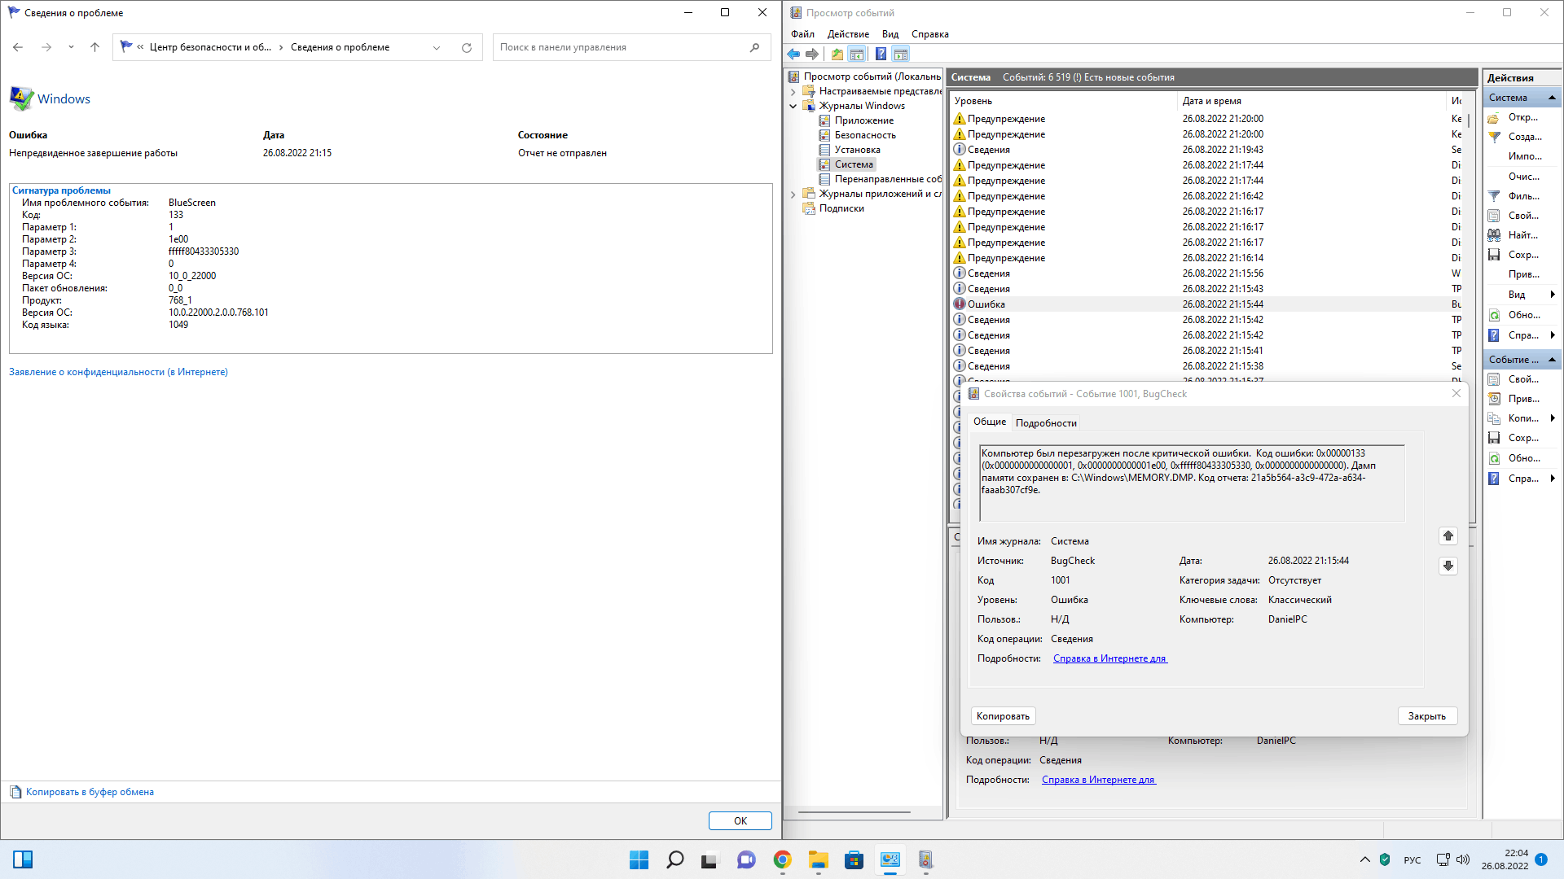Open the Файл menu in Event Viewer
The height and width of the screenshot is (879, 1564).
[x=802, y=34]
